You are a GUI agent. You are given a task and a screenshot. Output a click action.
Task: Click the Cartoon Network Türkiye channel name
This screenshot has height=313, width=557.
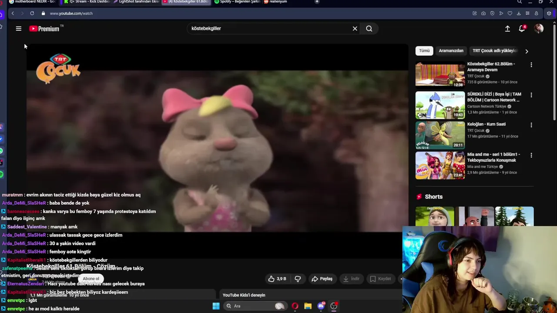[487, 107]
